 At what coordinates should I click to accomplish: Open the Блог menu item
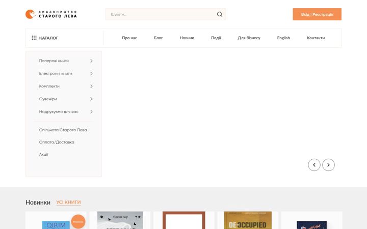[x=158, y=38]
